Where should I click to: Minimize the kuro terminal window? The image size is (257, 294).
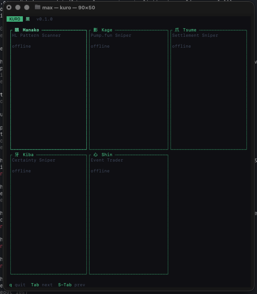(x=18, y=7)
